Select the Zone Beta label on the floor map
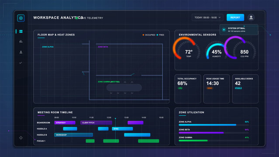 [103, 47]
